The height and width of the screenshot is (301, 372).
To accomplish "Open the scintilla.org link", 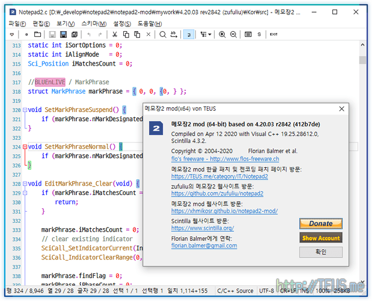I will click(x=203, y=228).
